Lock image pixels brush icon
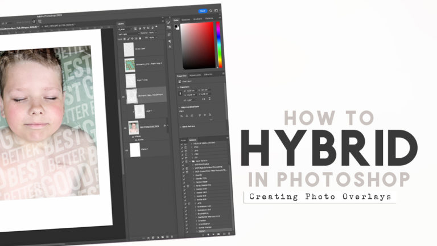Viewport: 437px width, 246px height. pos(129,39)
